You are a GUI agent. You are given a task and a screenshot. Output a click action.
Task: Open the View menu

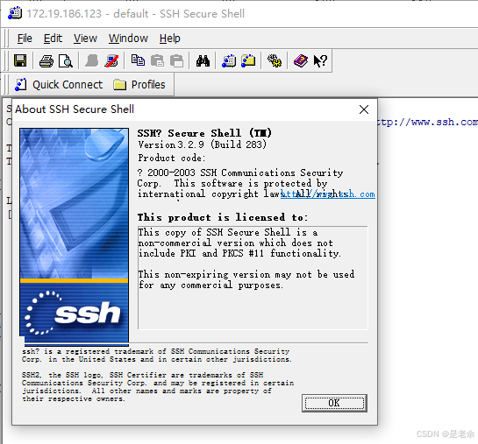click(x=85, y=39)
